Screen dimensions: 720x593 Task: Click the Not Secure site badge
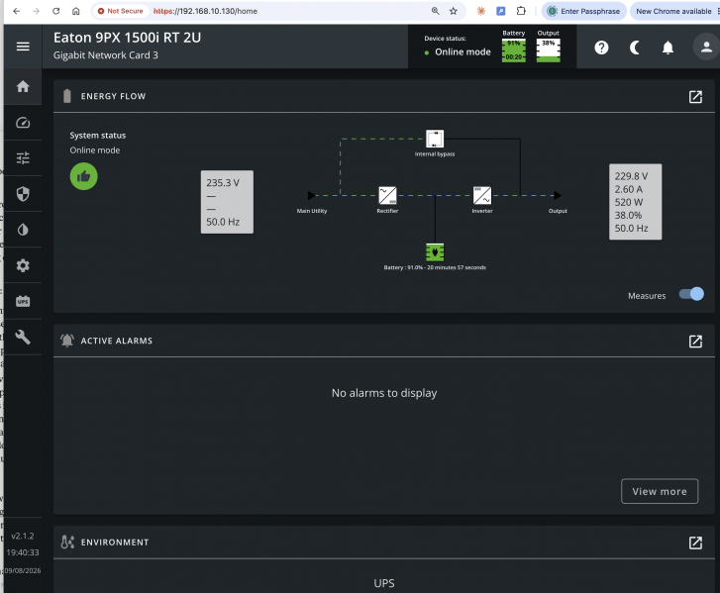pos(120,11)
